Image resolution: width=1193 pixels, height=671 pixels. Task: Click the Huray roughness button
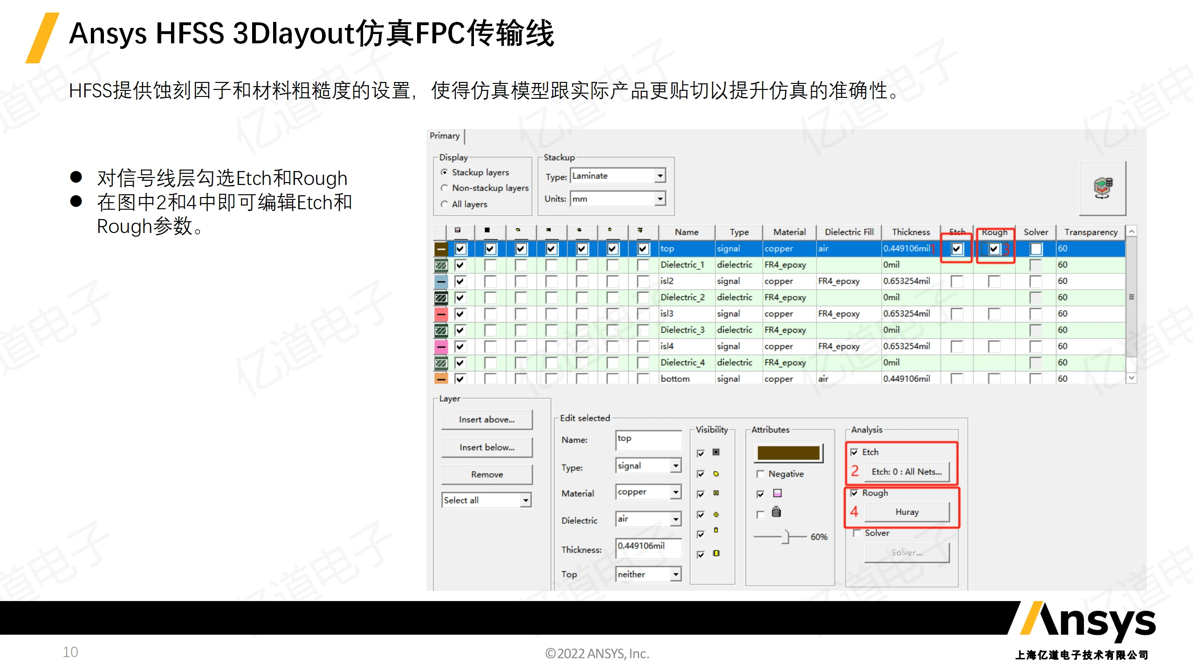coord(906,512)
